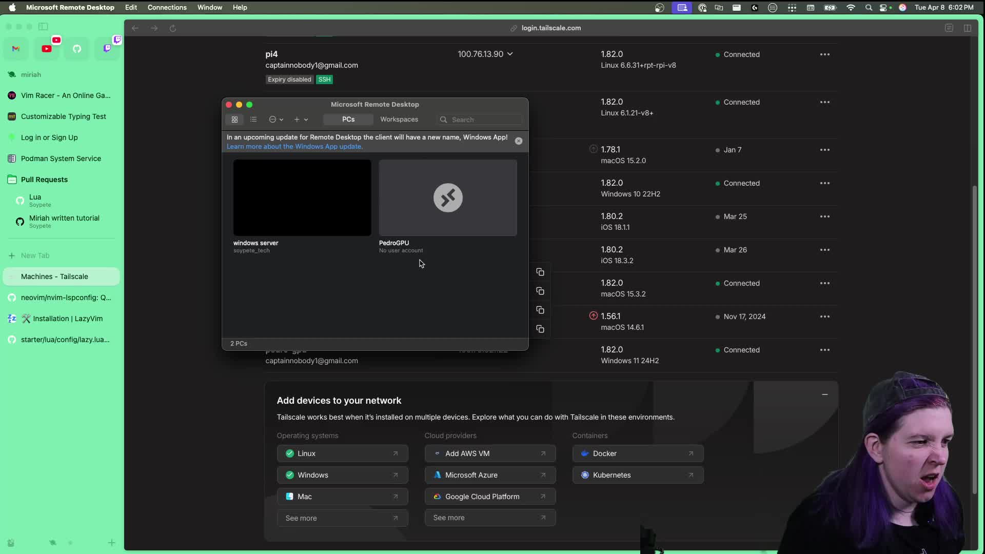Click New Tab in sidebar
This screenshot has width=985, height=554.
62,255
